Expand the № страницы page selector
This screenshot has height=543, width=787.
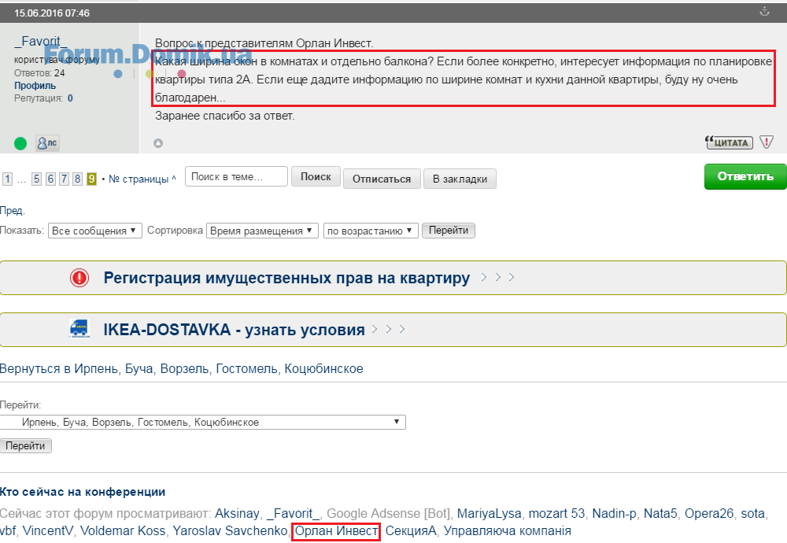(x=142, y=179)
